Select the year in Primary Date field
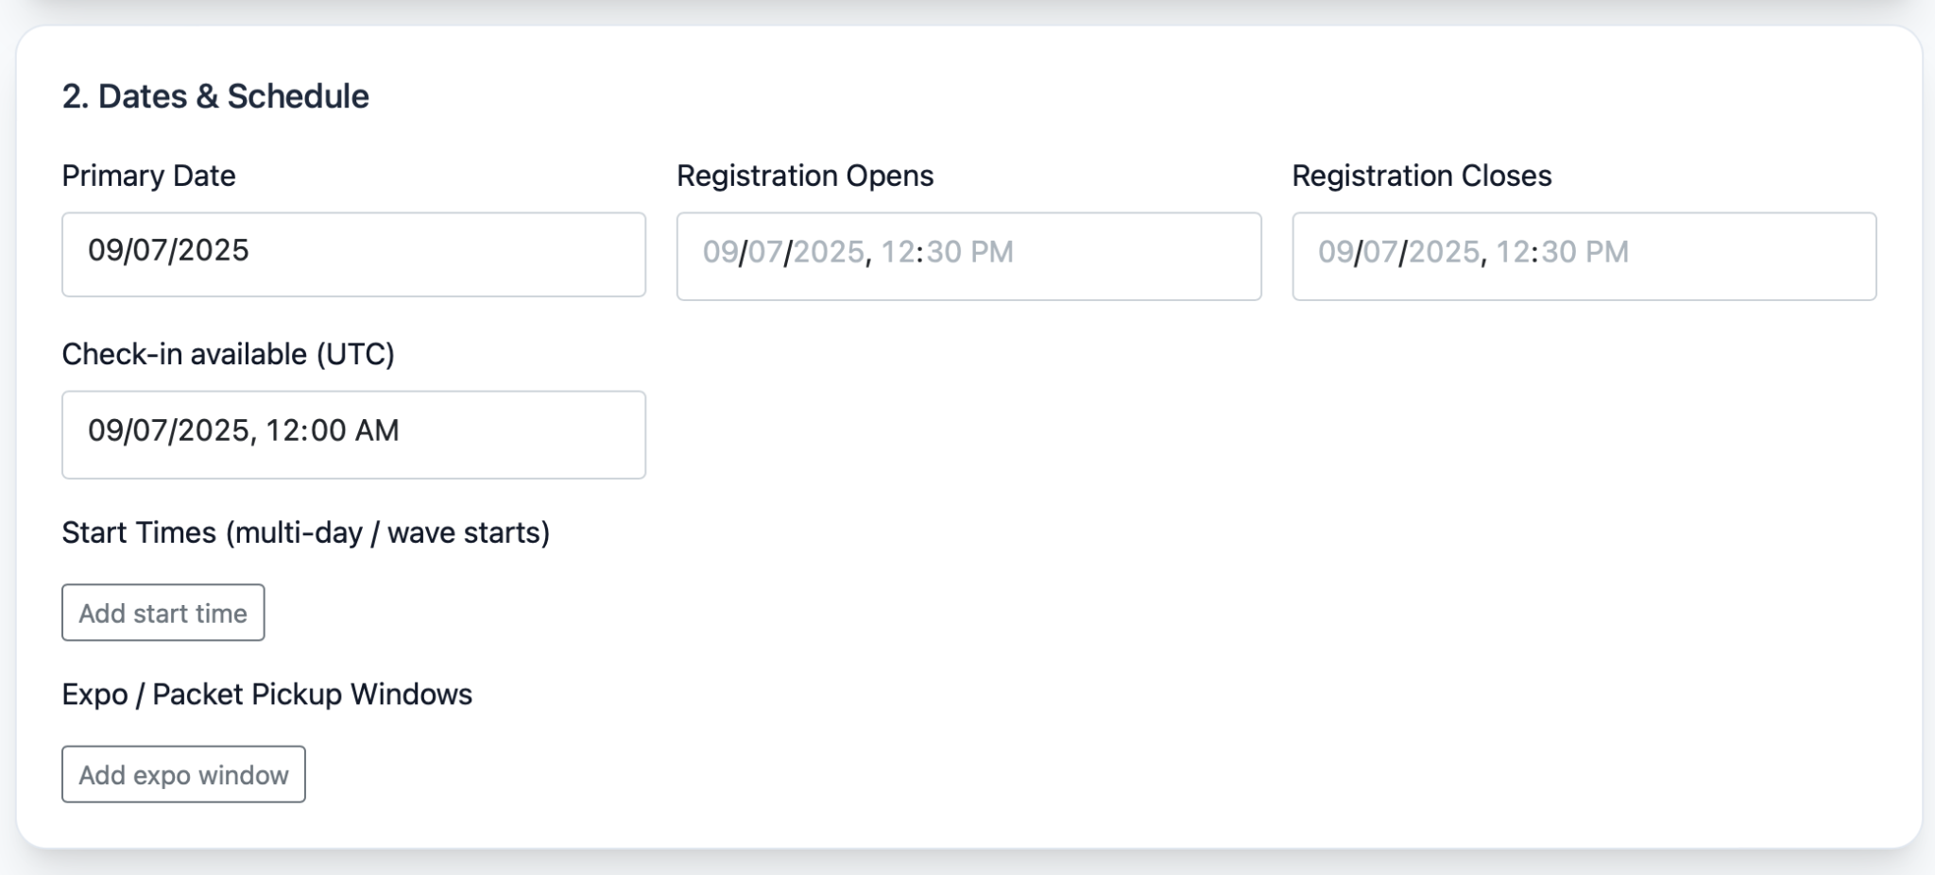The width and height of the screenshot is (1935, 875). (214, 250)
